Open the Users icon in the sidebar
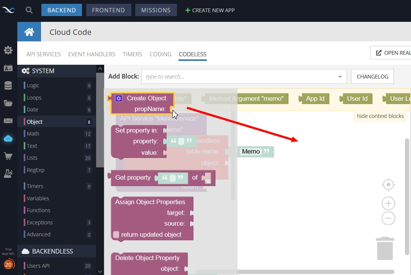This screenshot has width=411, height=275. point(8,68)
